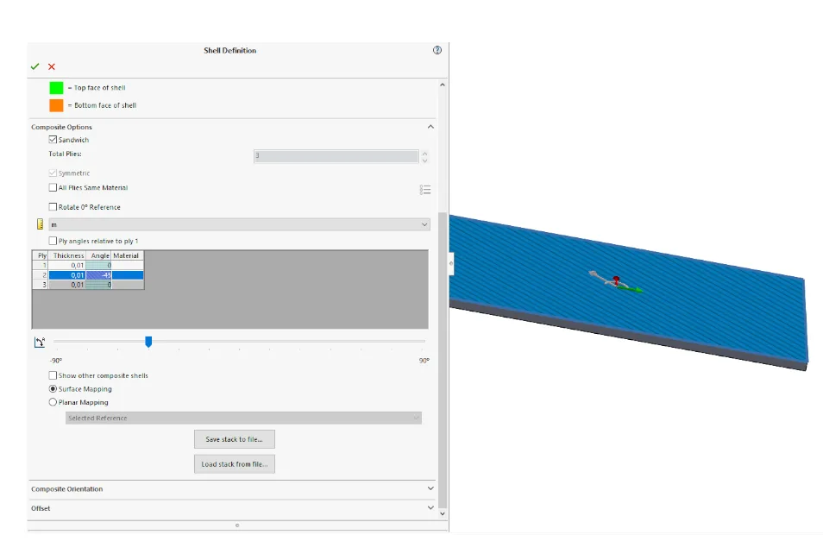The height and width of the screenshot is (560, 823).
Task: Uncheck the Sandwich checkbox
Action: point(53,140)
